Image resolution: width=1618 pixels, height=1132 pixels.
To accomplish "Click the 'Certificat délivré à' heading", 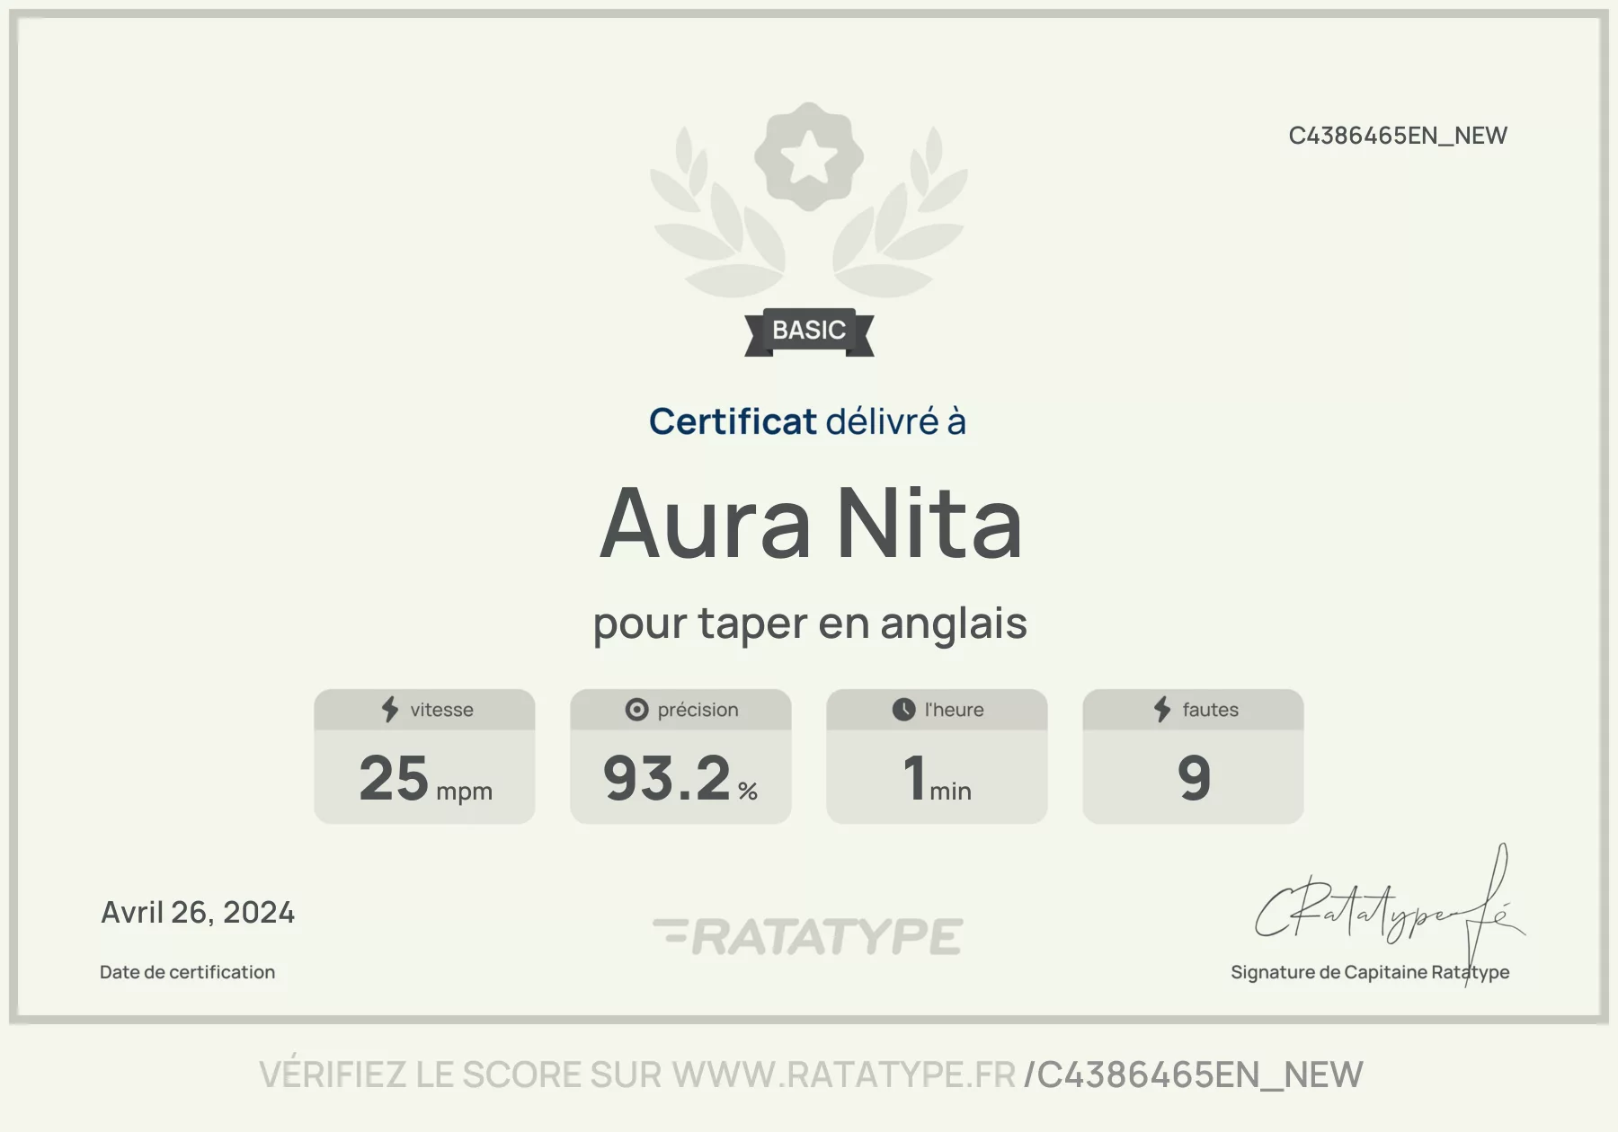I will pyautogui.click(x=807, y=421).
